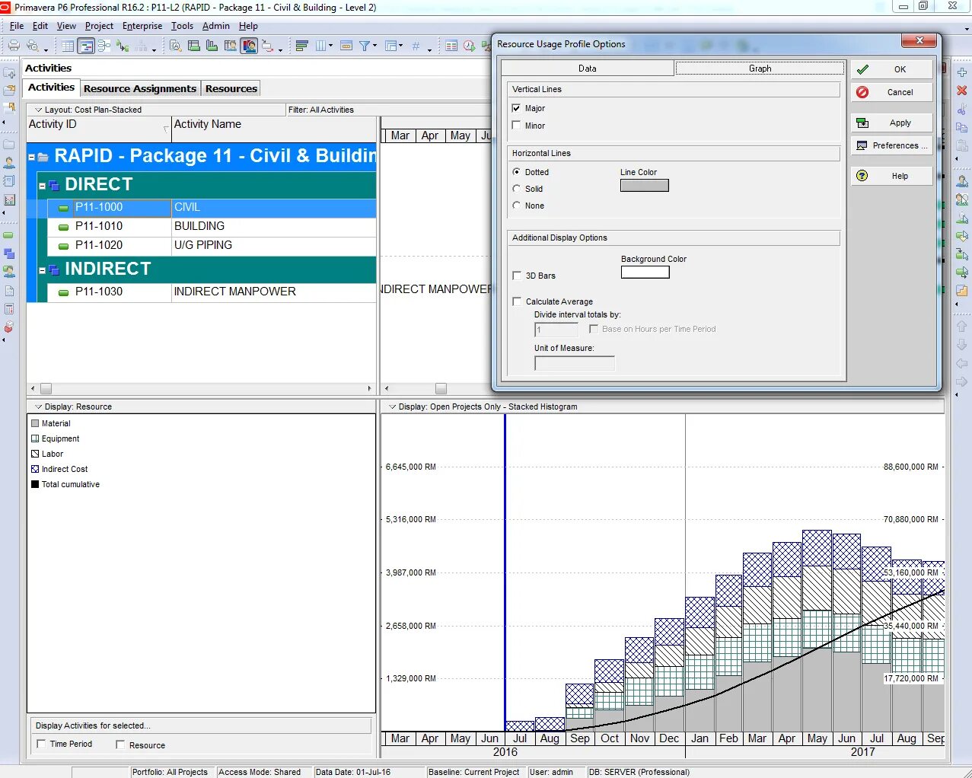The image size is (972, 778).
Task: Check the Resource checkbox below legend
Action: (x=120, y=745)
